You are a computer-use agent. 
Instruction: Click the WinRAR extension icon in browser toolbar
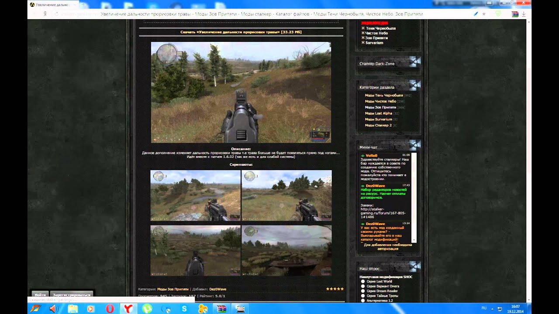pyautogui.click(x=515, y=14)
